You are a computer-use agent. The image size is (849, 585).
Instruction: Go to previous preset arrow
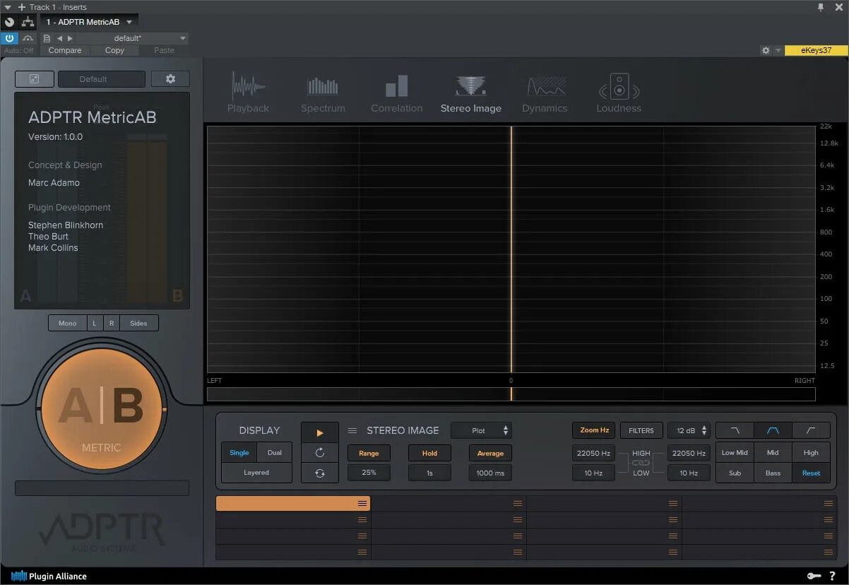coord(59,38)
